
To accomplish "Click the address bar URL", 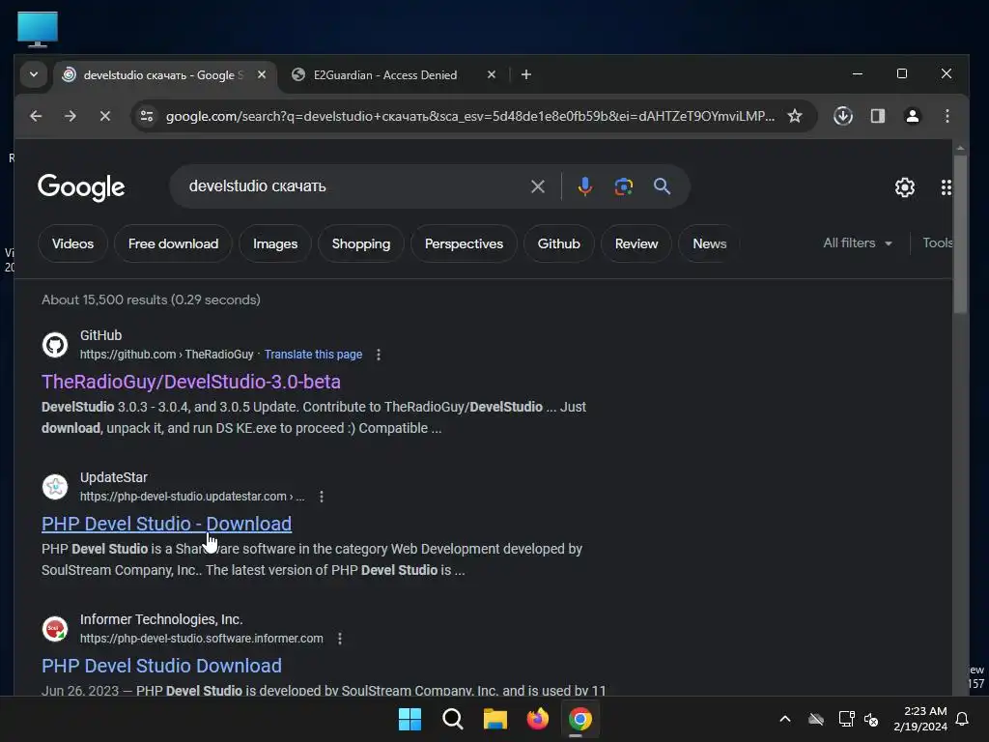I will 470,116.
